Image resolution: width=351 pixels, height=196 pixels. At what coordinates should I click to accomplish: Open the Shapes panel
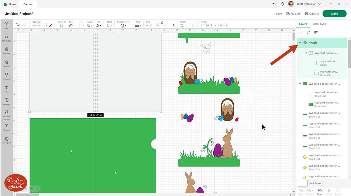pos(6,63)
